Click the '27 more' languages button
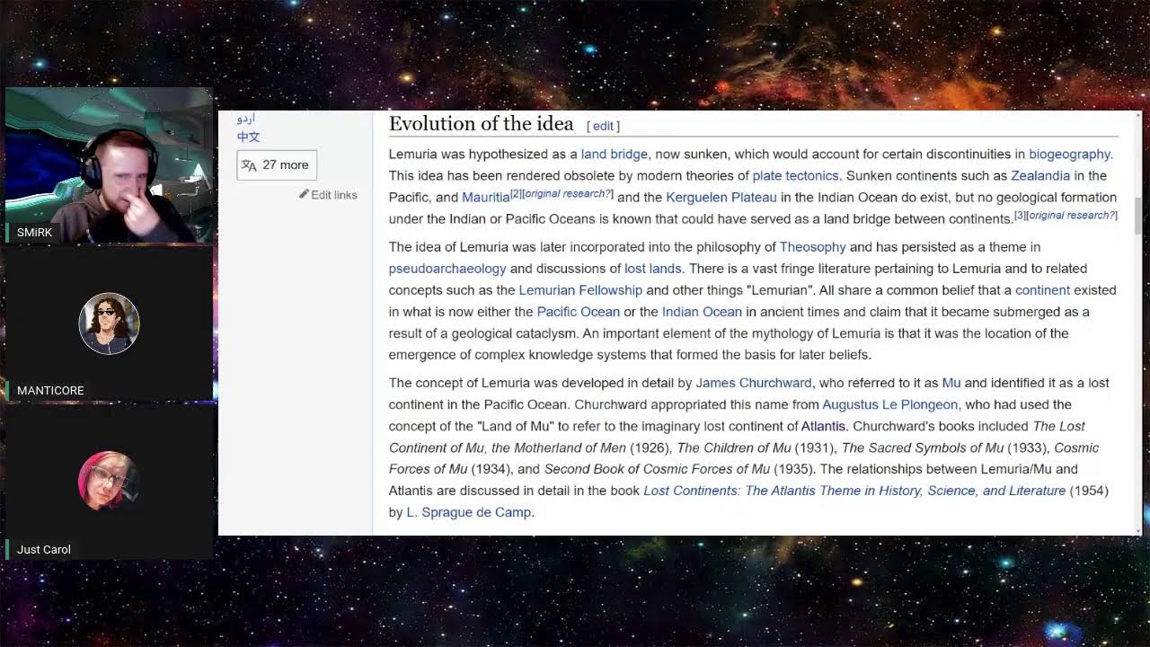Viewport: 1150px width, 647px height. pyautogui.click(x=277, y=165)
